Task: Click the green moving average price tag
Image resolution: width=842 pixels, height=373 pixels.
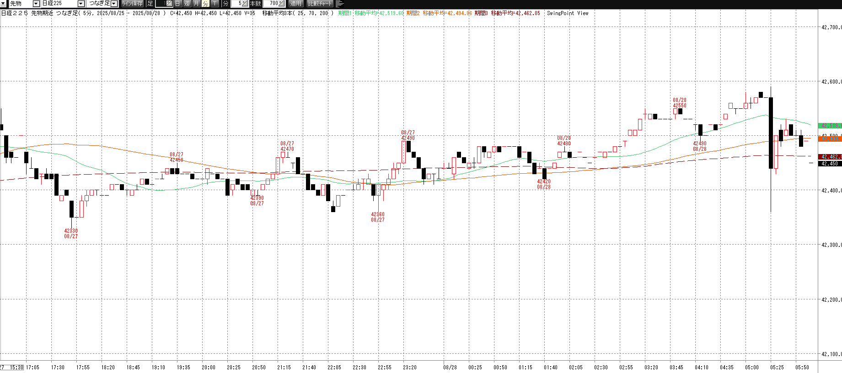Action: click(x=830, y=126)
